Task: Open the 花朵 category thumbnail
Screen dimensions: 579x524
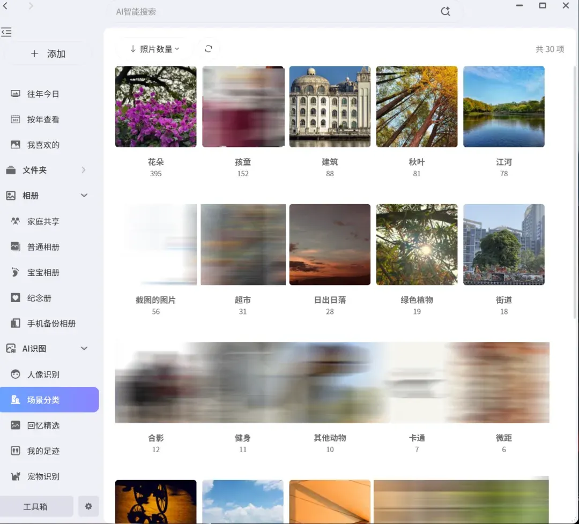Action: click(156, 107)
